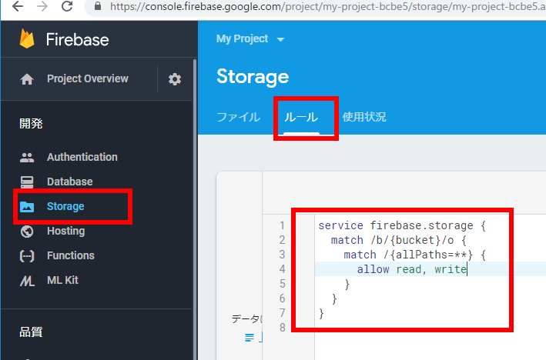Image resolution: width=546 pixels, height=360 pixels.
Task: Click line number 8 in editor
Action: tap(283, 327)
